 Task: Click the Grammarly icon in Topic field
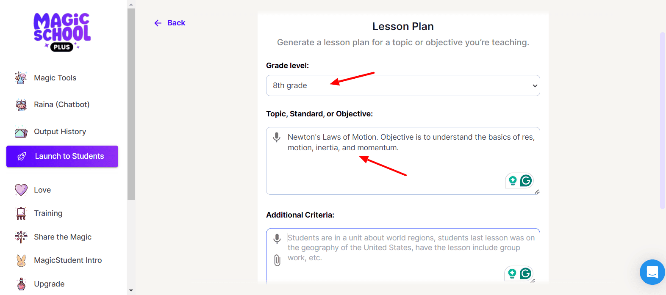pyautogui.click(x=526, y=181)
